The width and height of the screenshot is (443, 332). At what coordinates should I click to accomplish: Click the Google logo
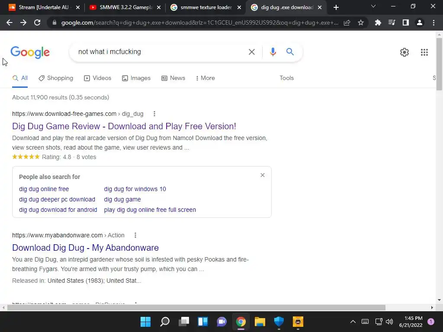pyautogui.click(x=30, y=52)
